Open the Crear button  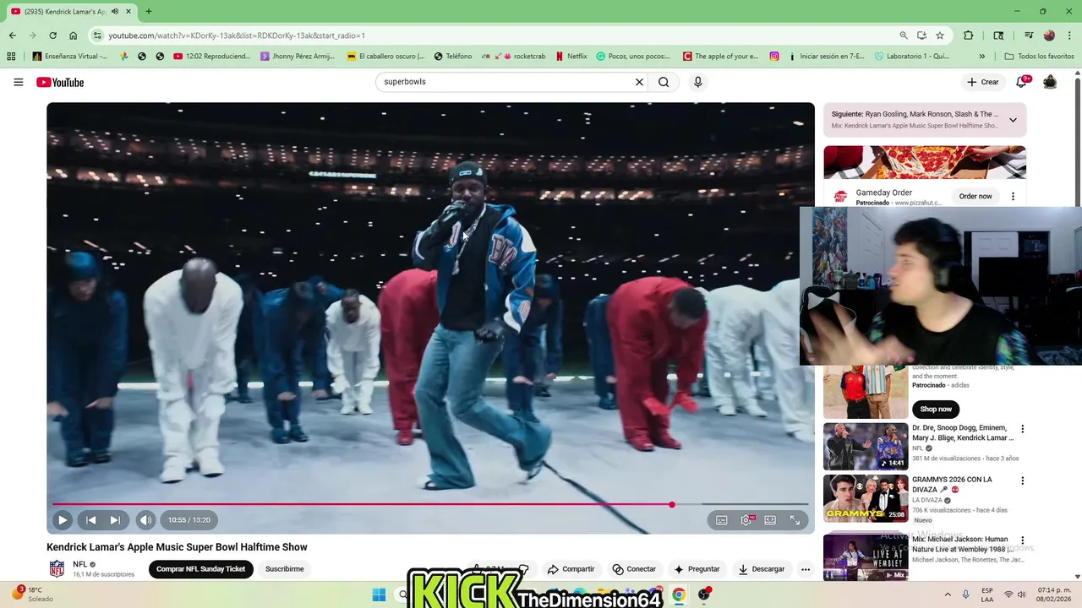(x=983, y=82)
